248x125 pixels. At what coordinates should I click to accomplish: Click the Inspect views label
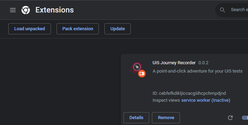click(x=166, y=100)
